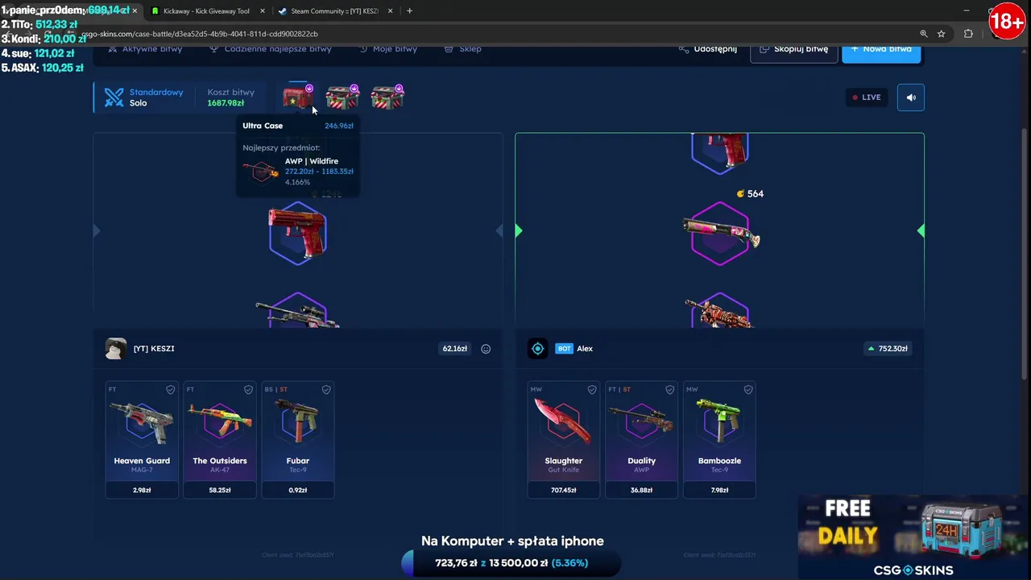Open a new browser tab

pos(409,11)
